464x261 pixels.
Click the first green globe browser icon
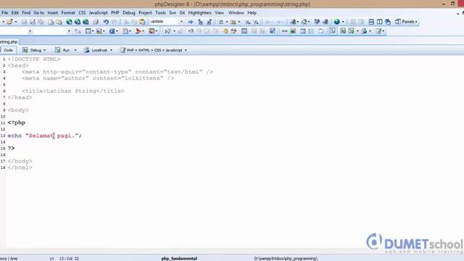coord(70,22)
